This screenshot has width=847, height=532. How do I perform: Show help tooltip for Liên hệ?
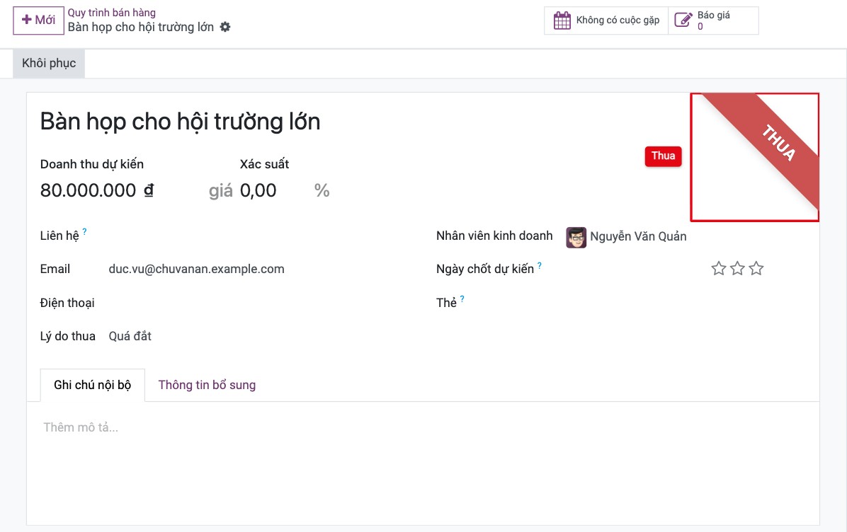click(85, 231)
